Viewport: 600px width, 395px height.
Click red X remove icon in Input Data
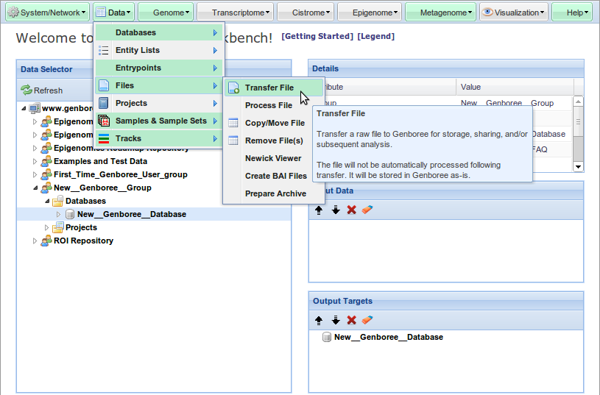pos(352,210)
